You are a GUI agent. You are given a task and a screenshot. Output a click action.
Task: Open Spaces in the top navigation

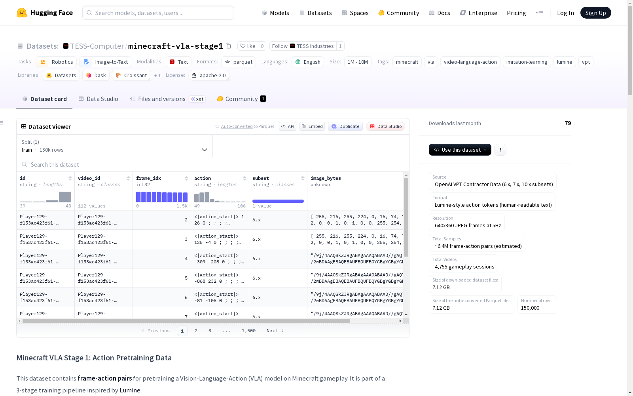(x=355, y=13)
